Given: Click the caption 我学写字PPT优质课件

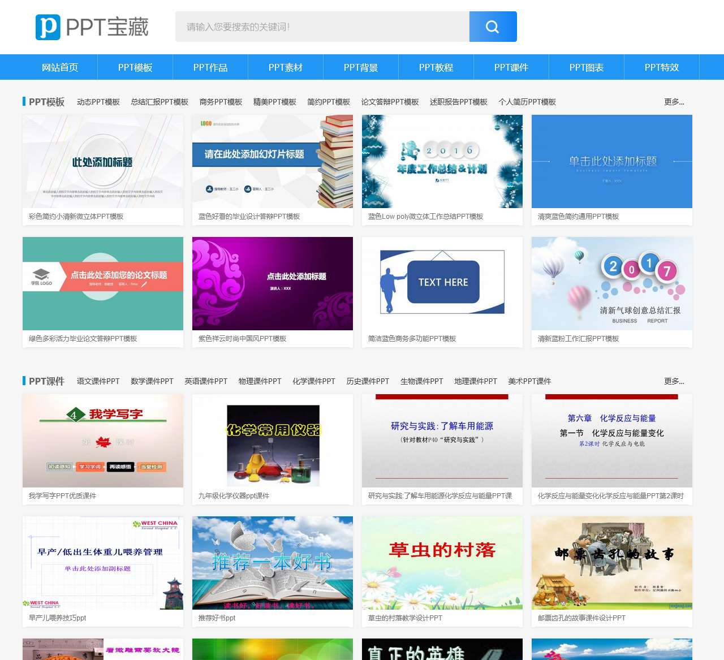Looking at the screenshot, I should (x=62, y=496).
